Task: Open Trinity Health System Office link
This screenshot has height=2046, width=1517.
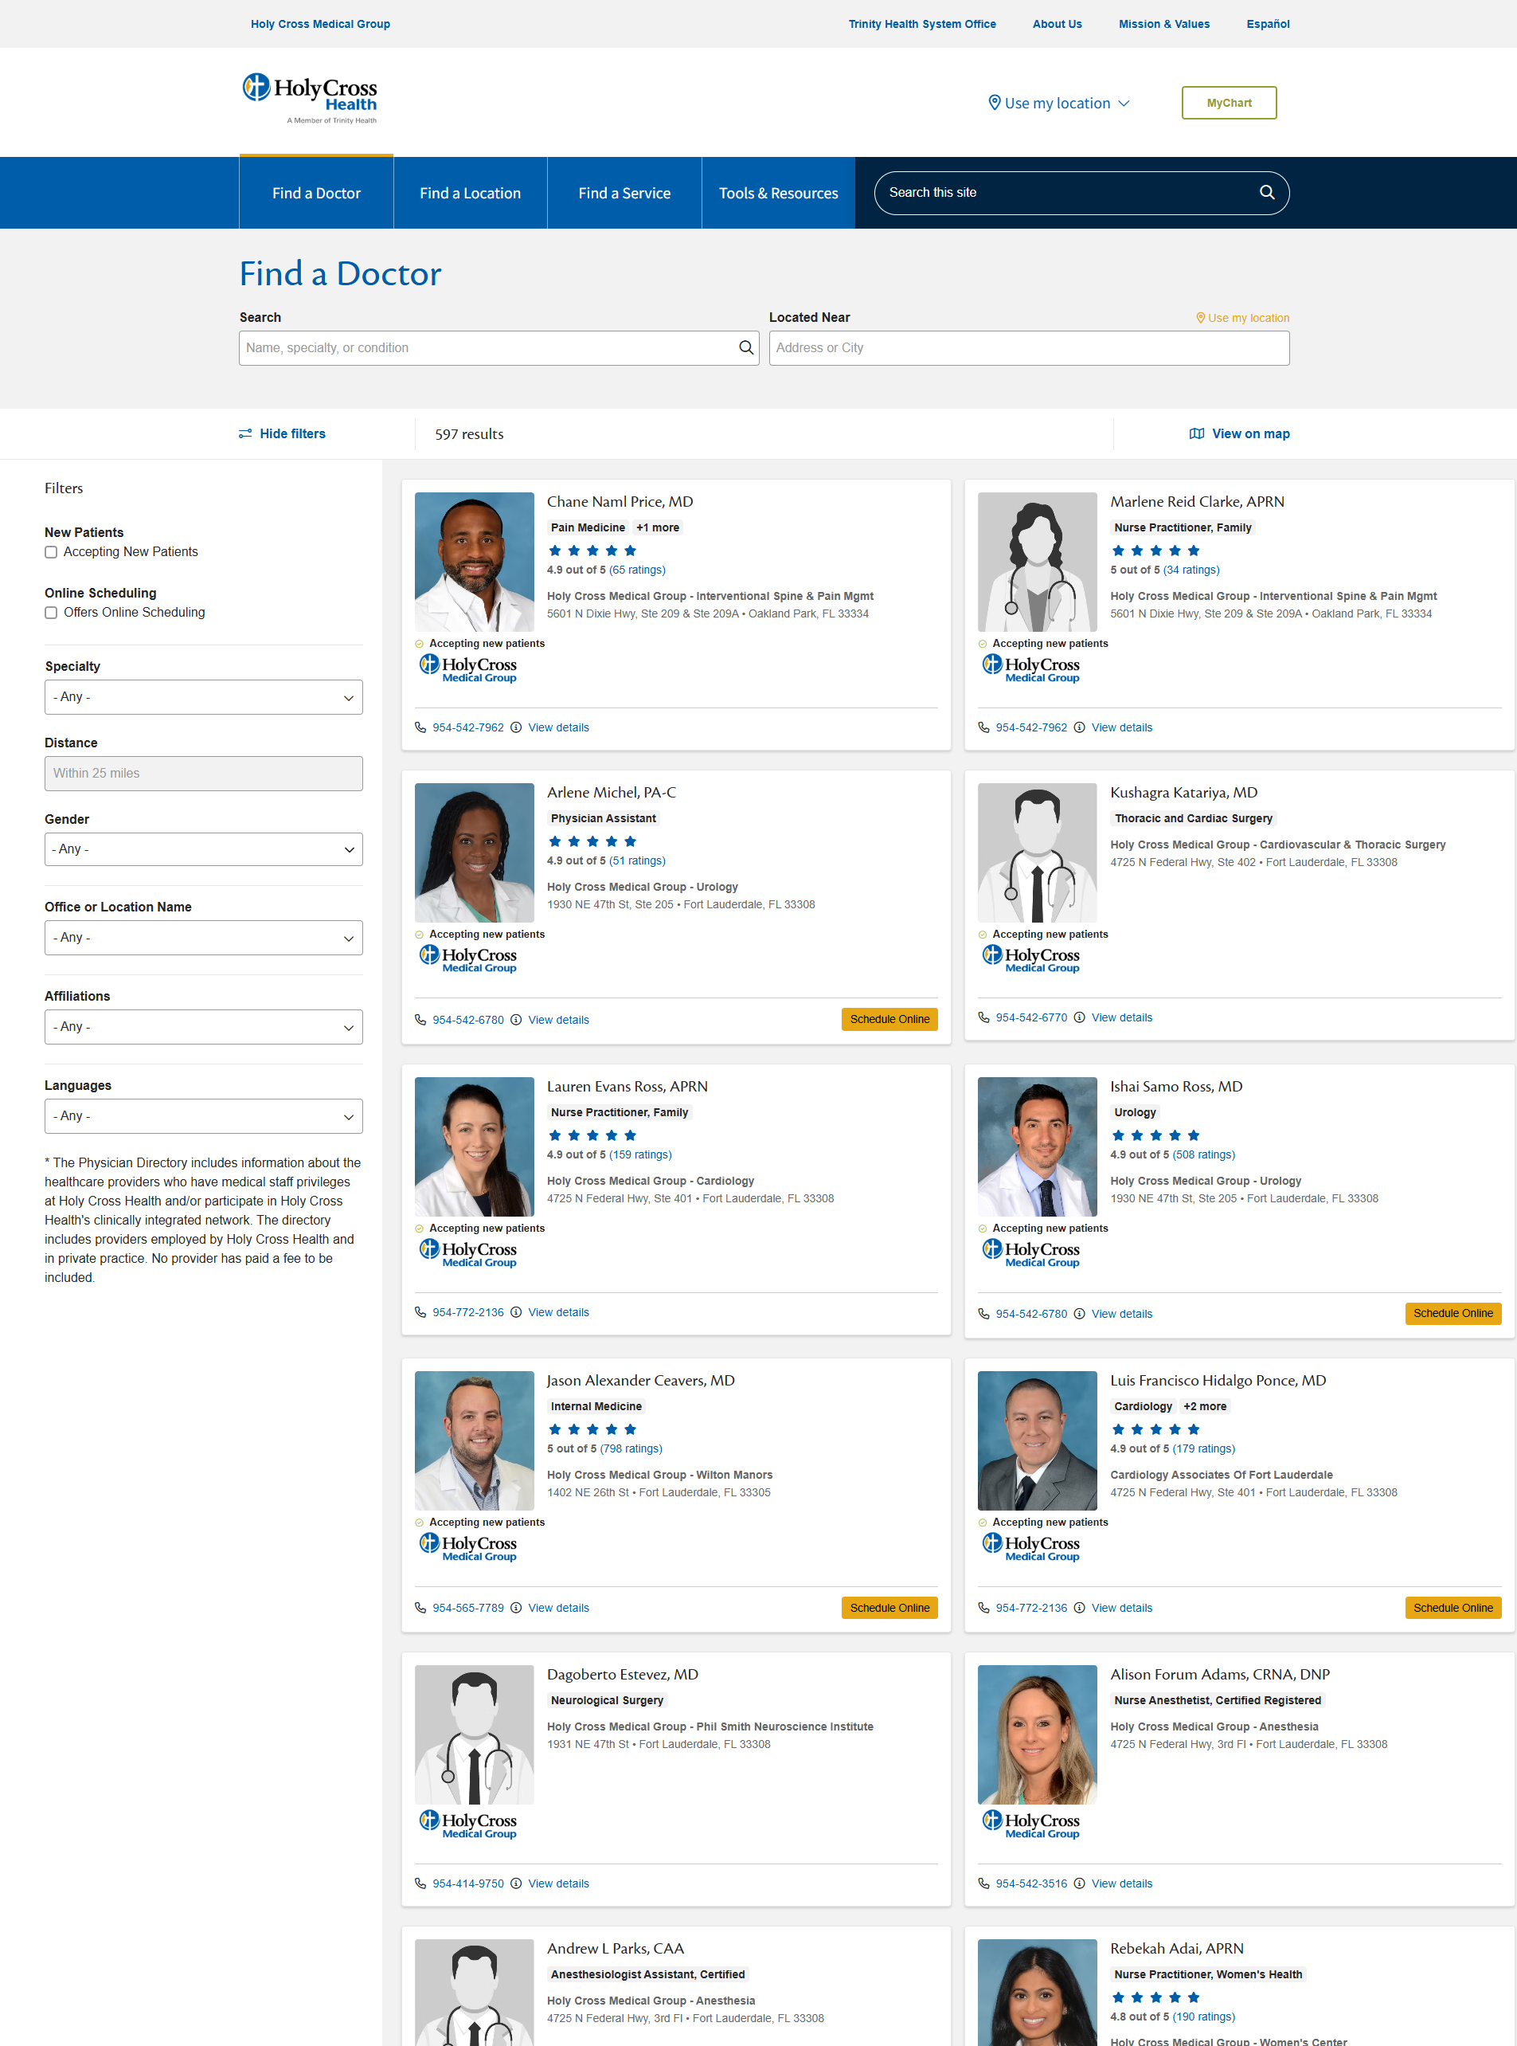Action: 922,24
